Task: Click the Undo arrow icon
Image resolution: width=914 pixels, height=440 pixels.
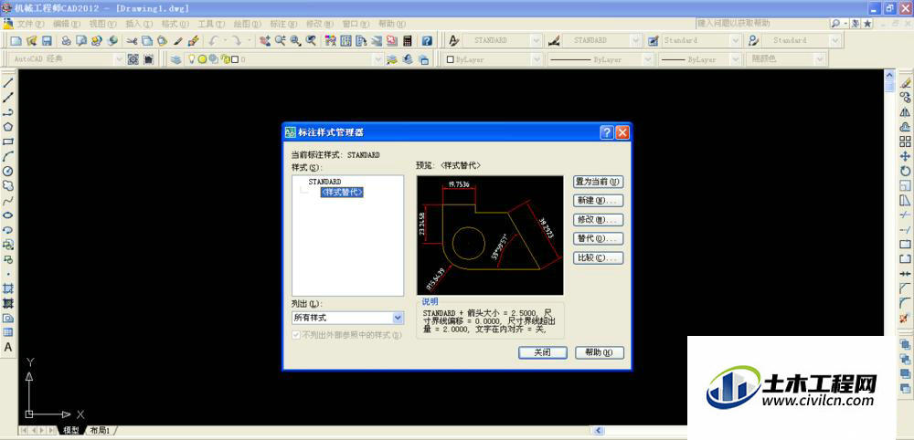Action: [213, 41]
